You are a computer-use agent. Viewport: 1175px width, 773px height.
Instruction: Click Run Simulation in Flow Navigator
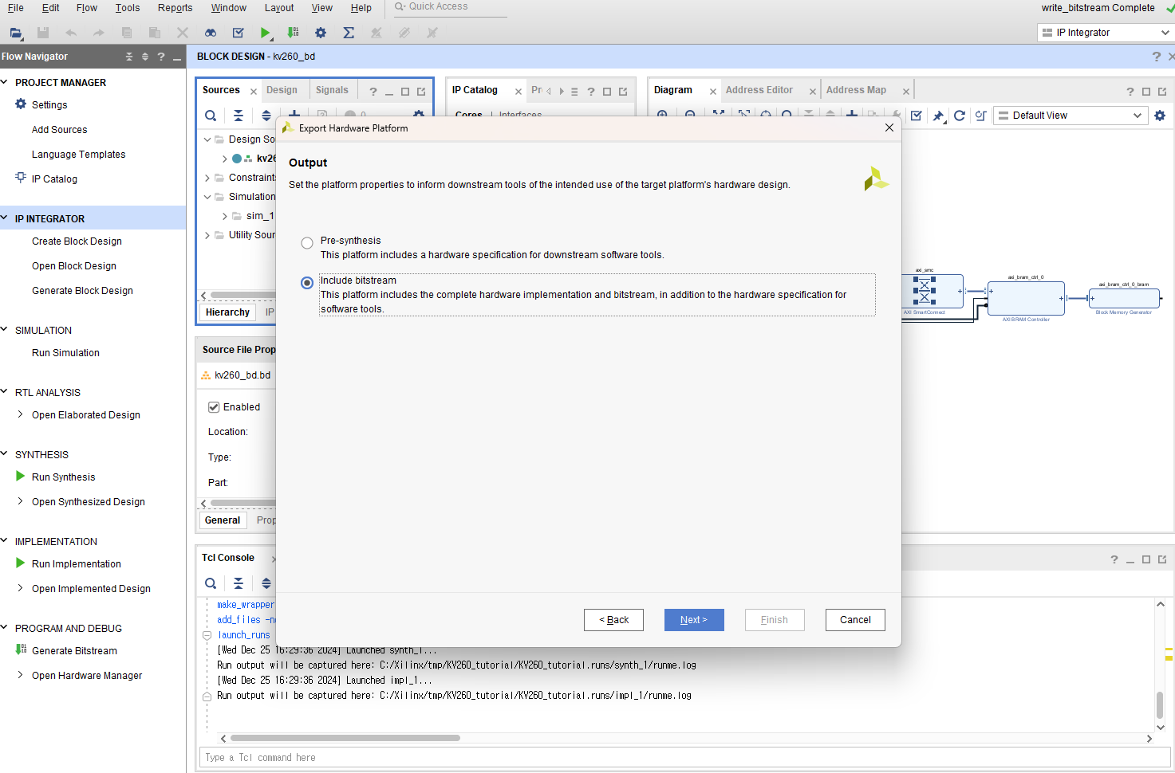coord(65,353)
